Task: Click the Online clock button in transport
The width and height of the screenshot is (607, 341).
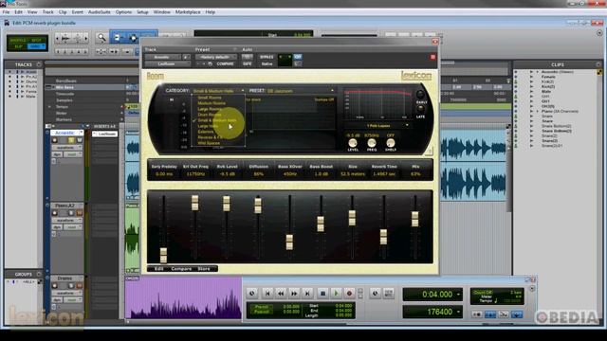Action: (x=252, y=294)
